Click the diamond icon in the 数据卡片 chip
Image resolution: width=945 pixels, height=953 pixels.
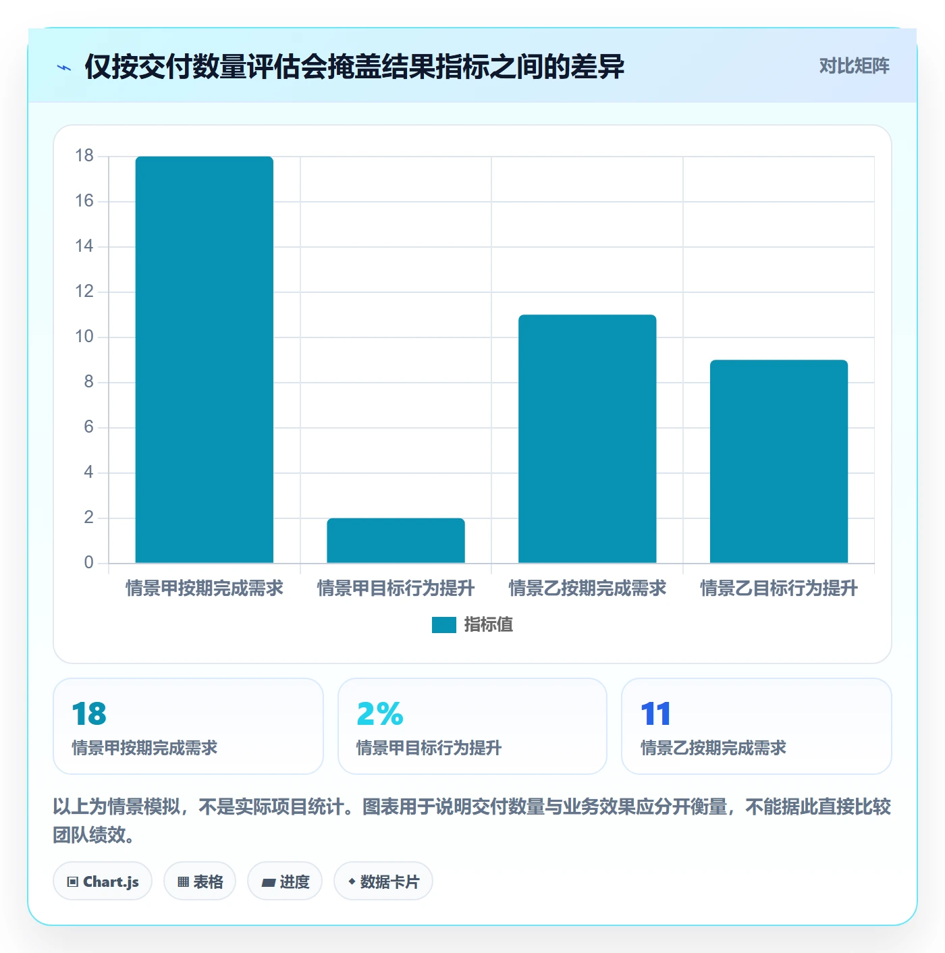[352, 881]
